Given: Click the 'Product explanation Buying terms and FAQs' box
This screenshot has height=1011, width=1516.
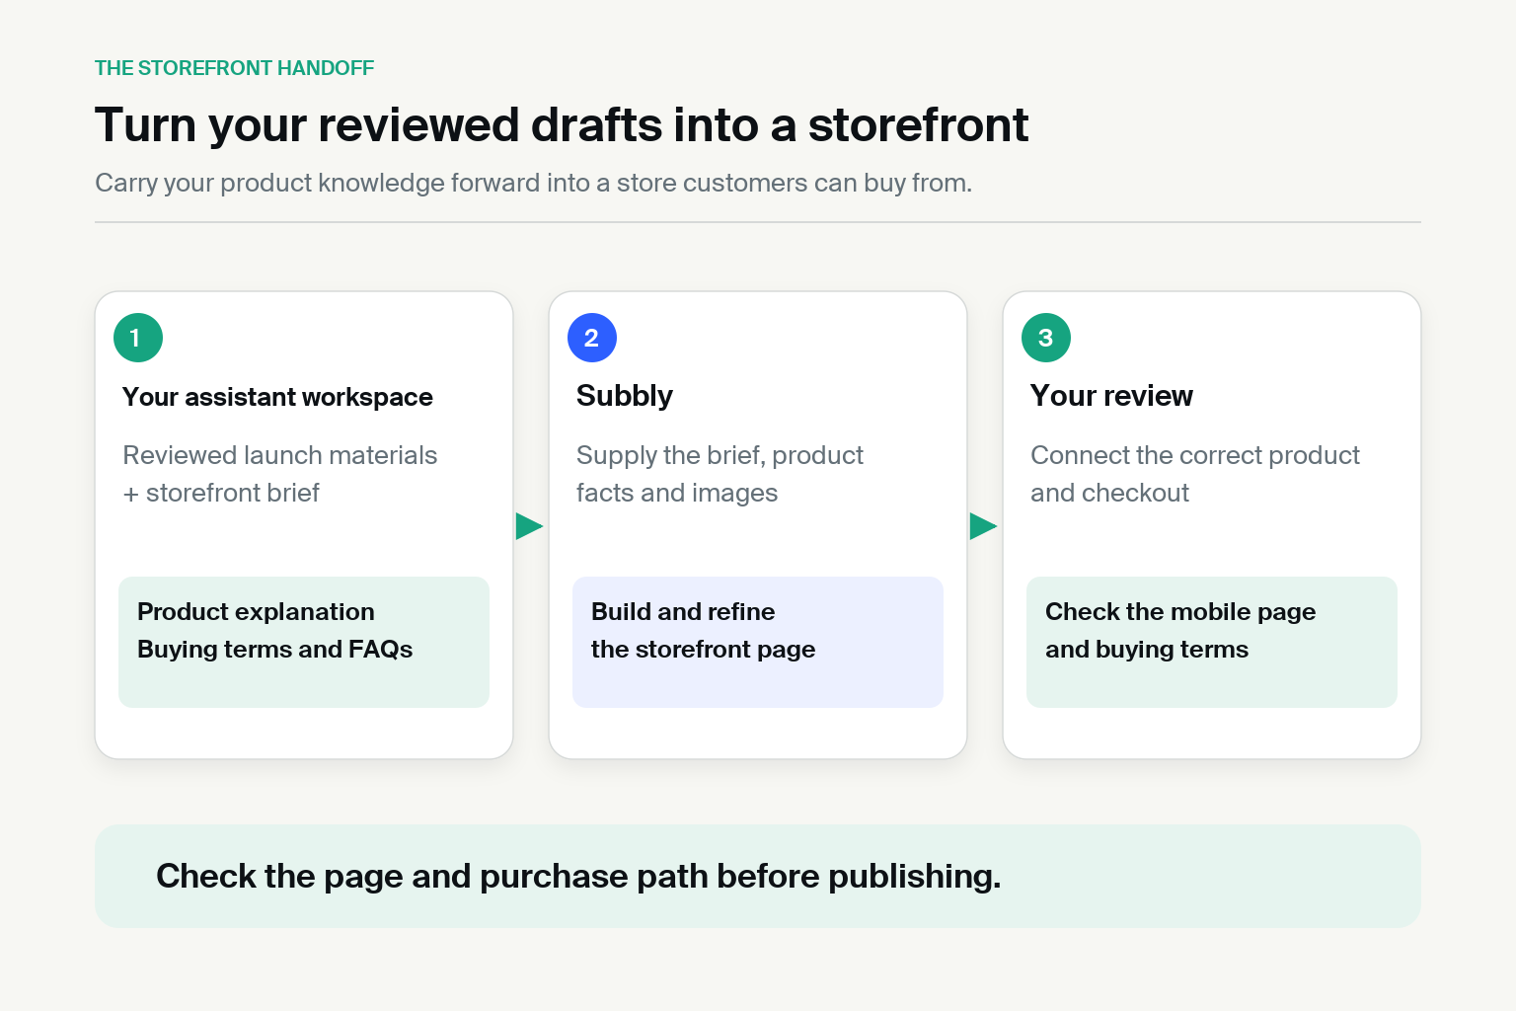Looking at the screenshot, I should pos(304,642).
